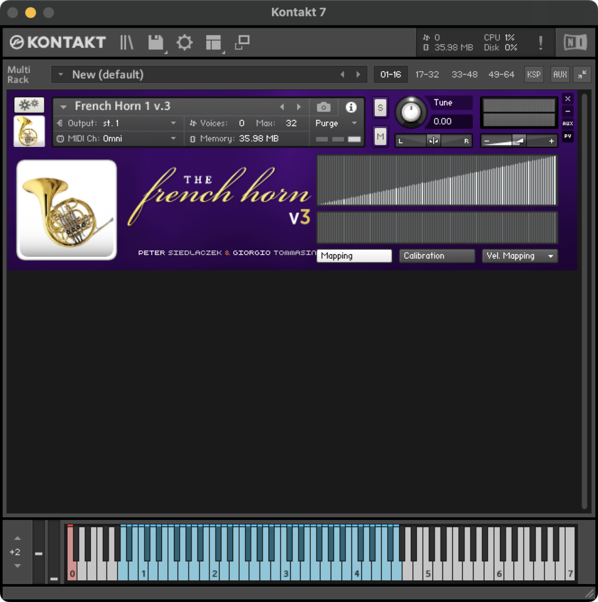598x602 pixels.
Task: Open Kontakt options gear icon
Action: point(184,42)
